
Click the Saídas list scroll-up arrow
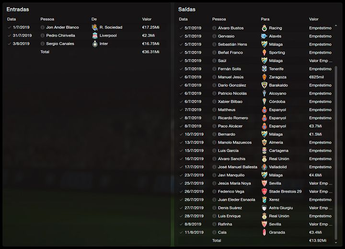(336, 26)
